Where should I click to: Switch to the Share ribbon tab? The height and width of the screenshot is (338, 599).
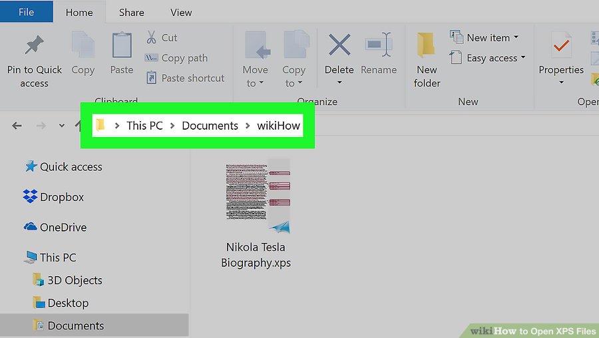pyautogui.click(x=131, y=12)
